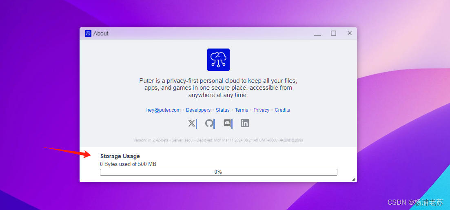Viewport: 450px width, 210px height.
Task: Close the About window
Action: pyautogui.click(x=350, y=33)
